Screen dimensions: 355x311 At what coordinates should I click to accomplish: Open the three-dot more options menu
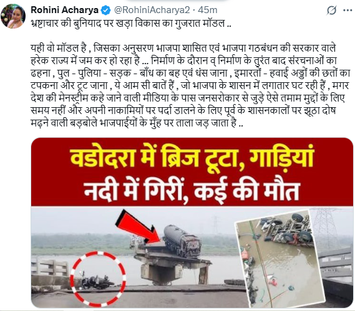click(x=348, y=10)
